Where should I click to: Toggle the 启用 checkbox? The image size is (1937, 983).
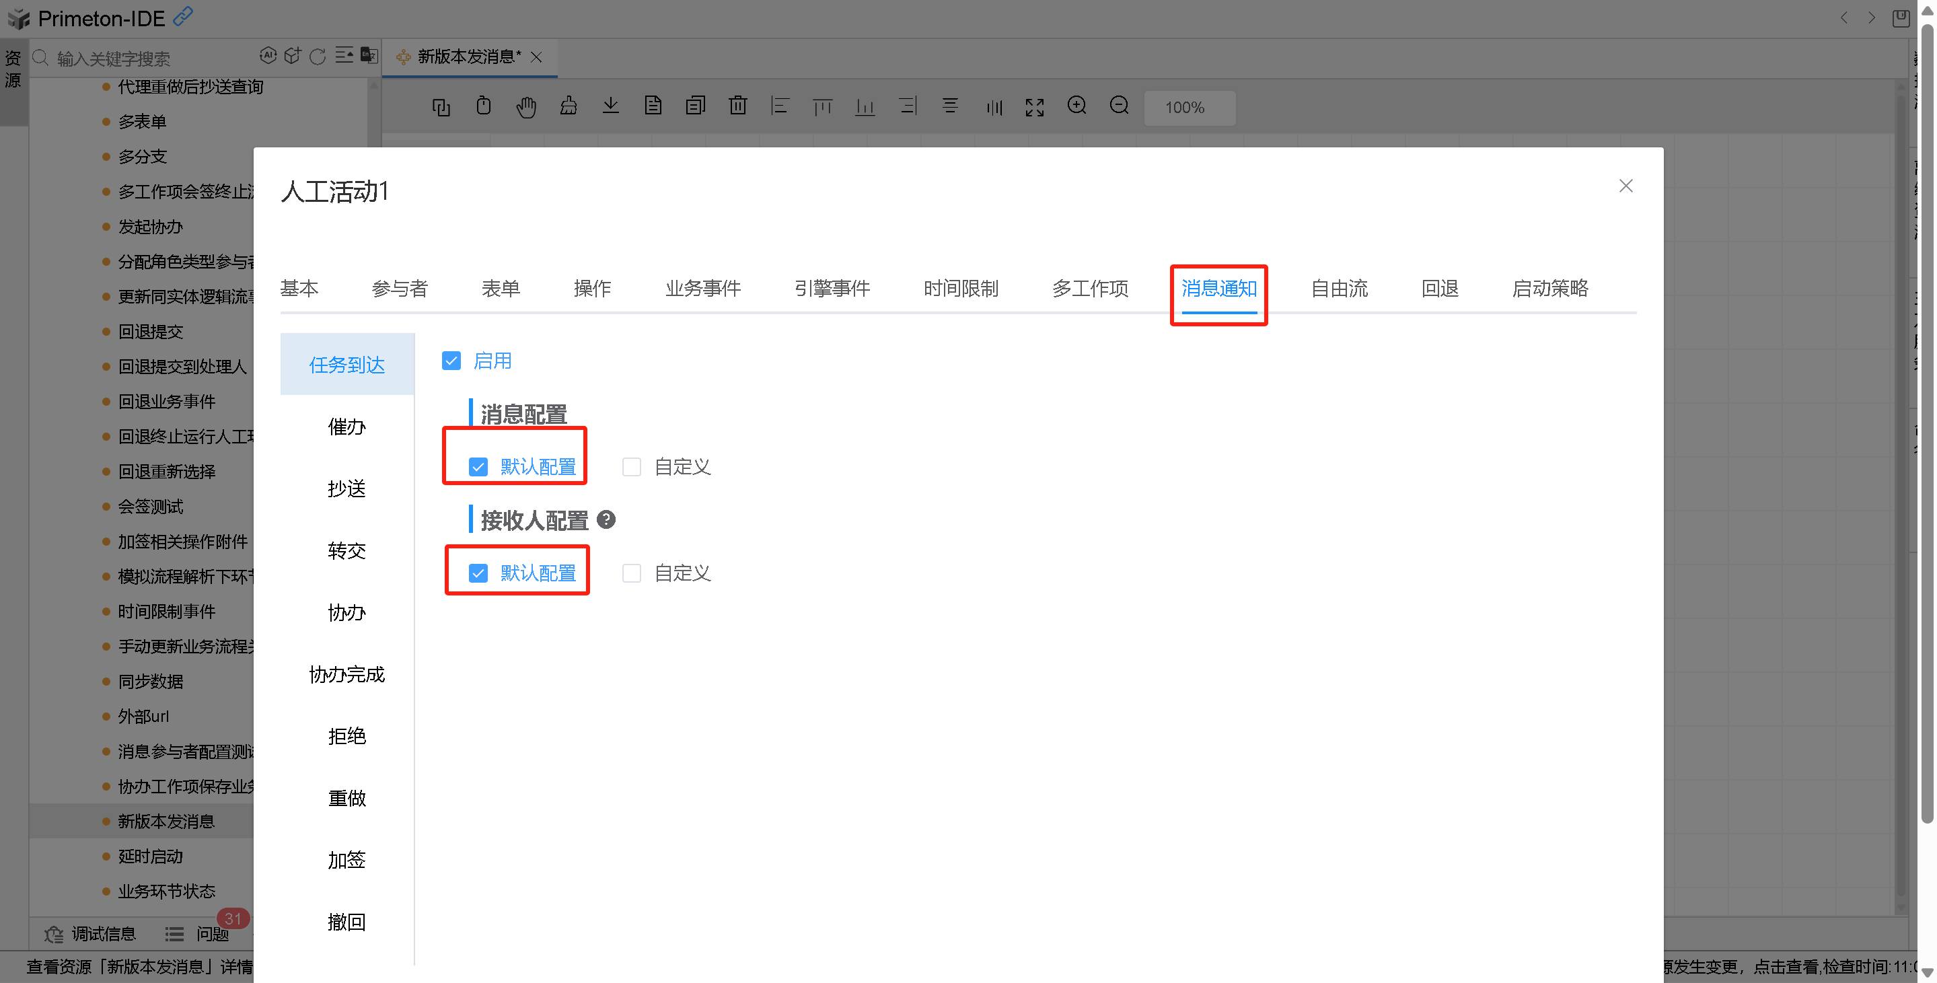click(x=451, y=361)
